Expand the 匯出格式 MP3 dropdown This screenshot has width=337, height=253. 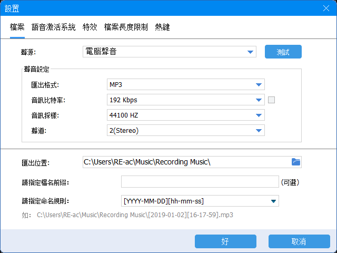click(186, 84)
